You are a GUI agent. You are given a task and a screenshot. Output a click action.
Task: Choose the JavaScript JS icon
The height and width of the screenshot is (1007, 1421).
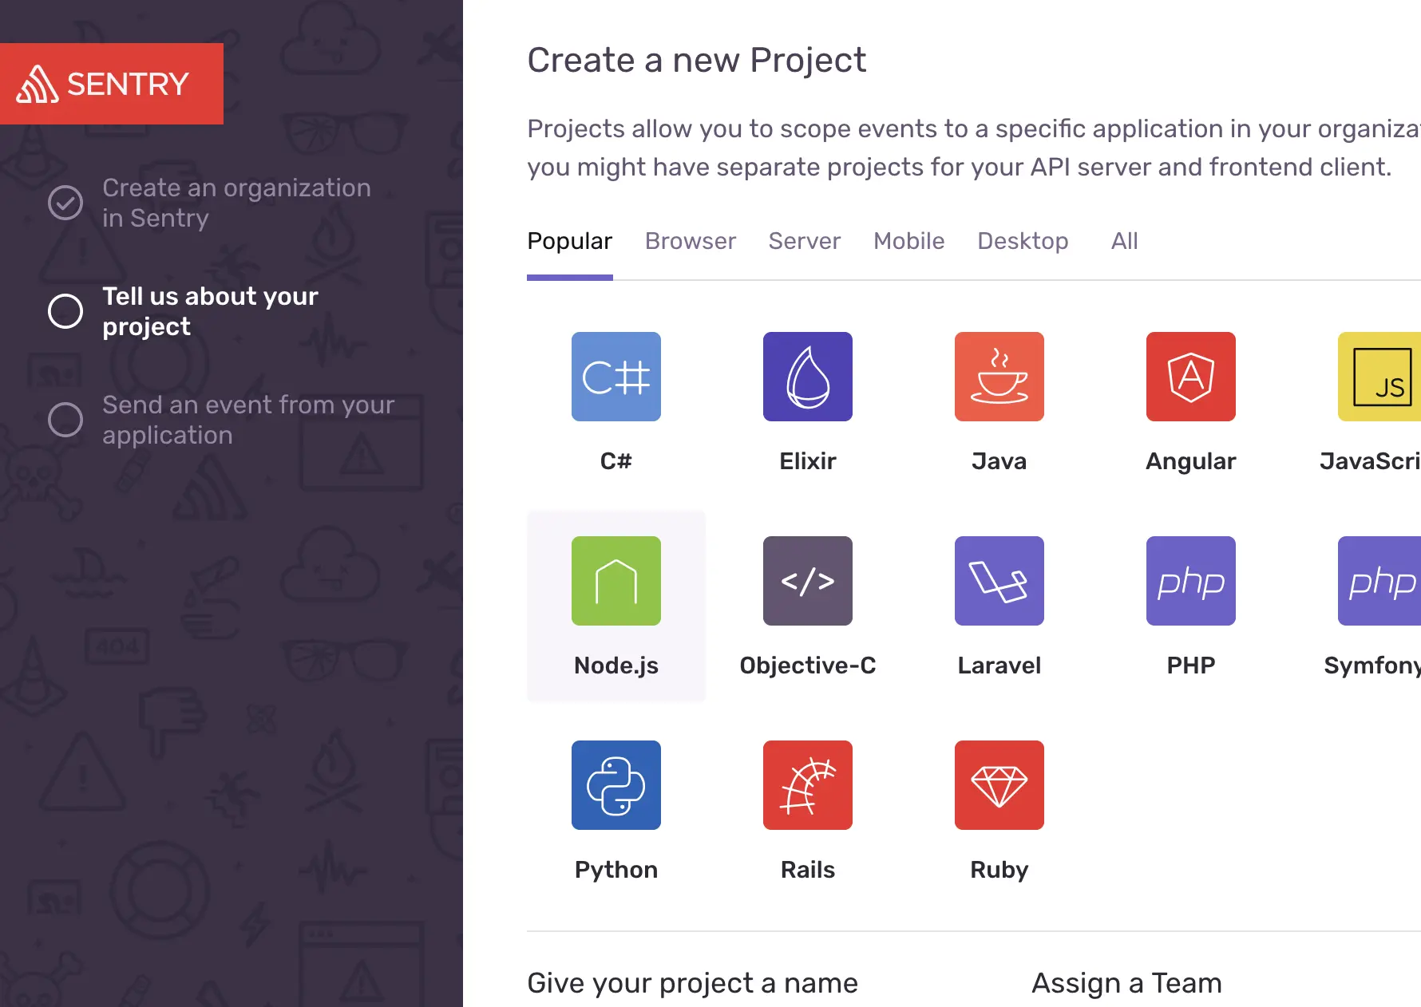1379,377
